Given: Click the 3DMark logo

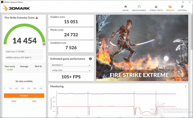Looking at the screenshot, I should (x=16, y=8).
